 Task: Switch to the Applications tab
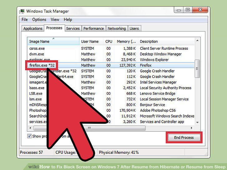pos(33,28)
